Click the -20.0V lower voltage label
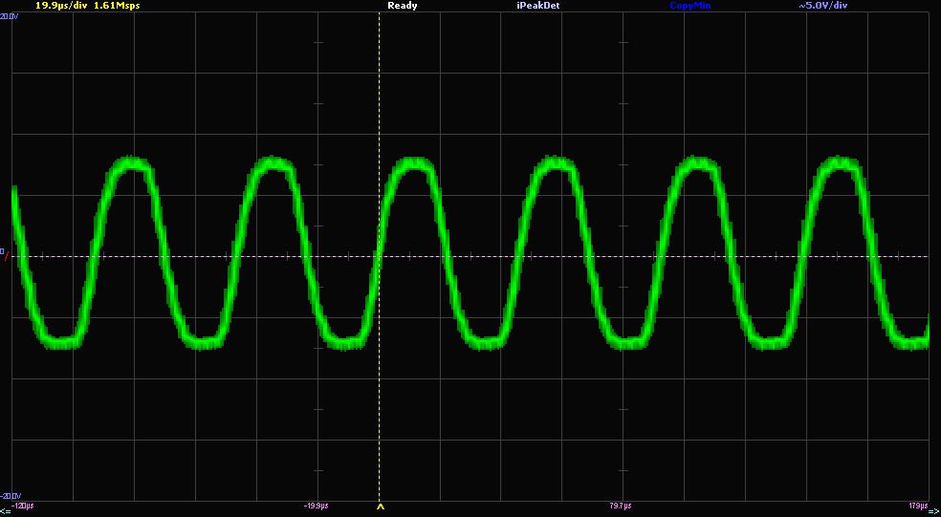The width and height of the screenshot is (941, 517). 10,496
